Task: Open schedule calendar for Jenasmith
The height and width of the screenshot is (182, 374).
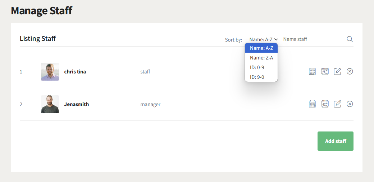Action: (x=312, y=104)
